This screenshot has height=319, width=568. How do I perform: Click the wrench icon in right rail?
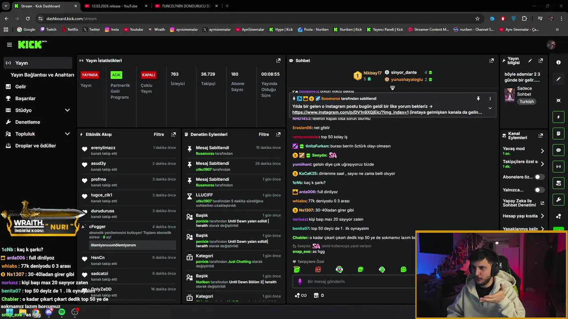pyautogui.click(x=558, y=199)
